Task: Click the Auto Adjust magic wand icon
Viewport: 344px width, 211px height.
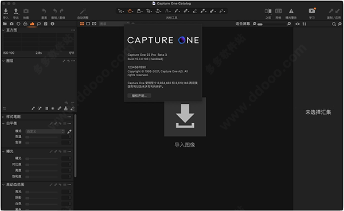Action: pyautogui.click(x=83, y=11)
